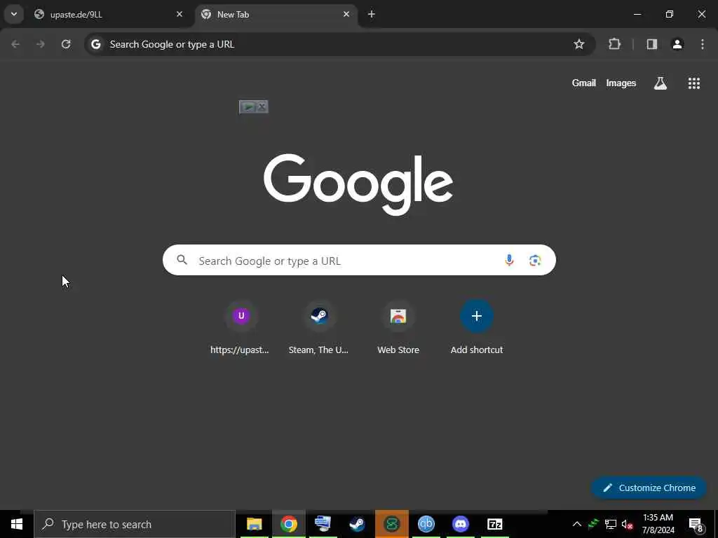Click the taskbar search box
718x538 pixels.
coord(135,524)
